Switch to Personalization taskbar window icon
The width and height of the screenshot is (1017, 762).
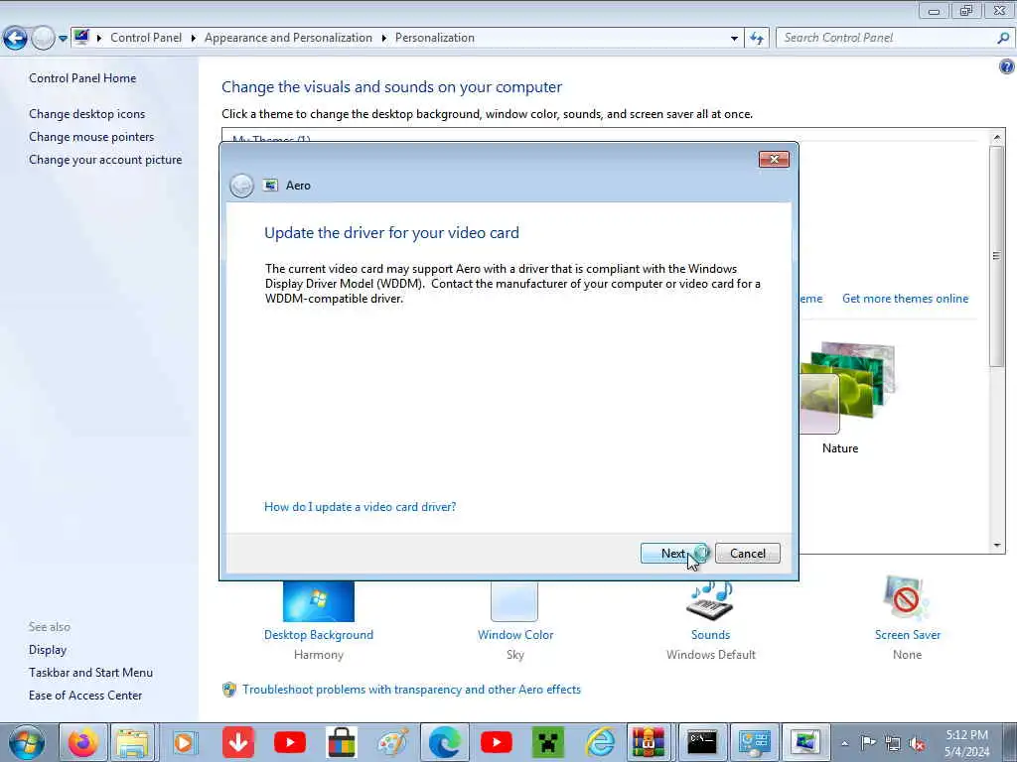tap(805, 742)
